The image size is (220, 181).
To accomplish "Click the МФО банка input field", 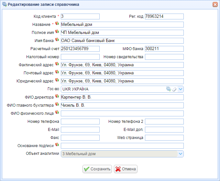I will coord(164,49).
